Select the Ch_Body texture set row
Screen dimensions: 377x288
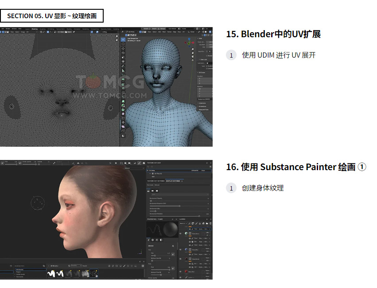(x=179, y=171)
